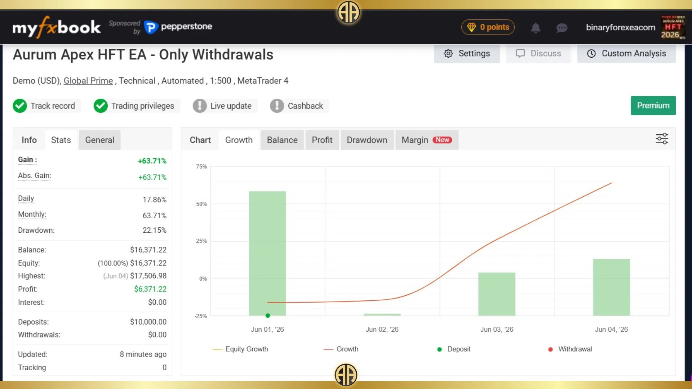Click the Daily label
Screen dimensions: 692x389
click(26, 198)
